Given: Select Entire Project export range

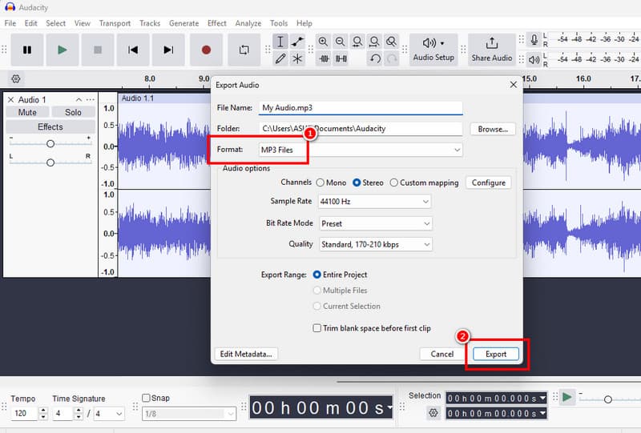Looking at the screenshot, I should pyautogui.click(x=340, y=275).
